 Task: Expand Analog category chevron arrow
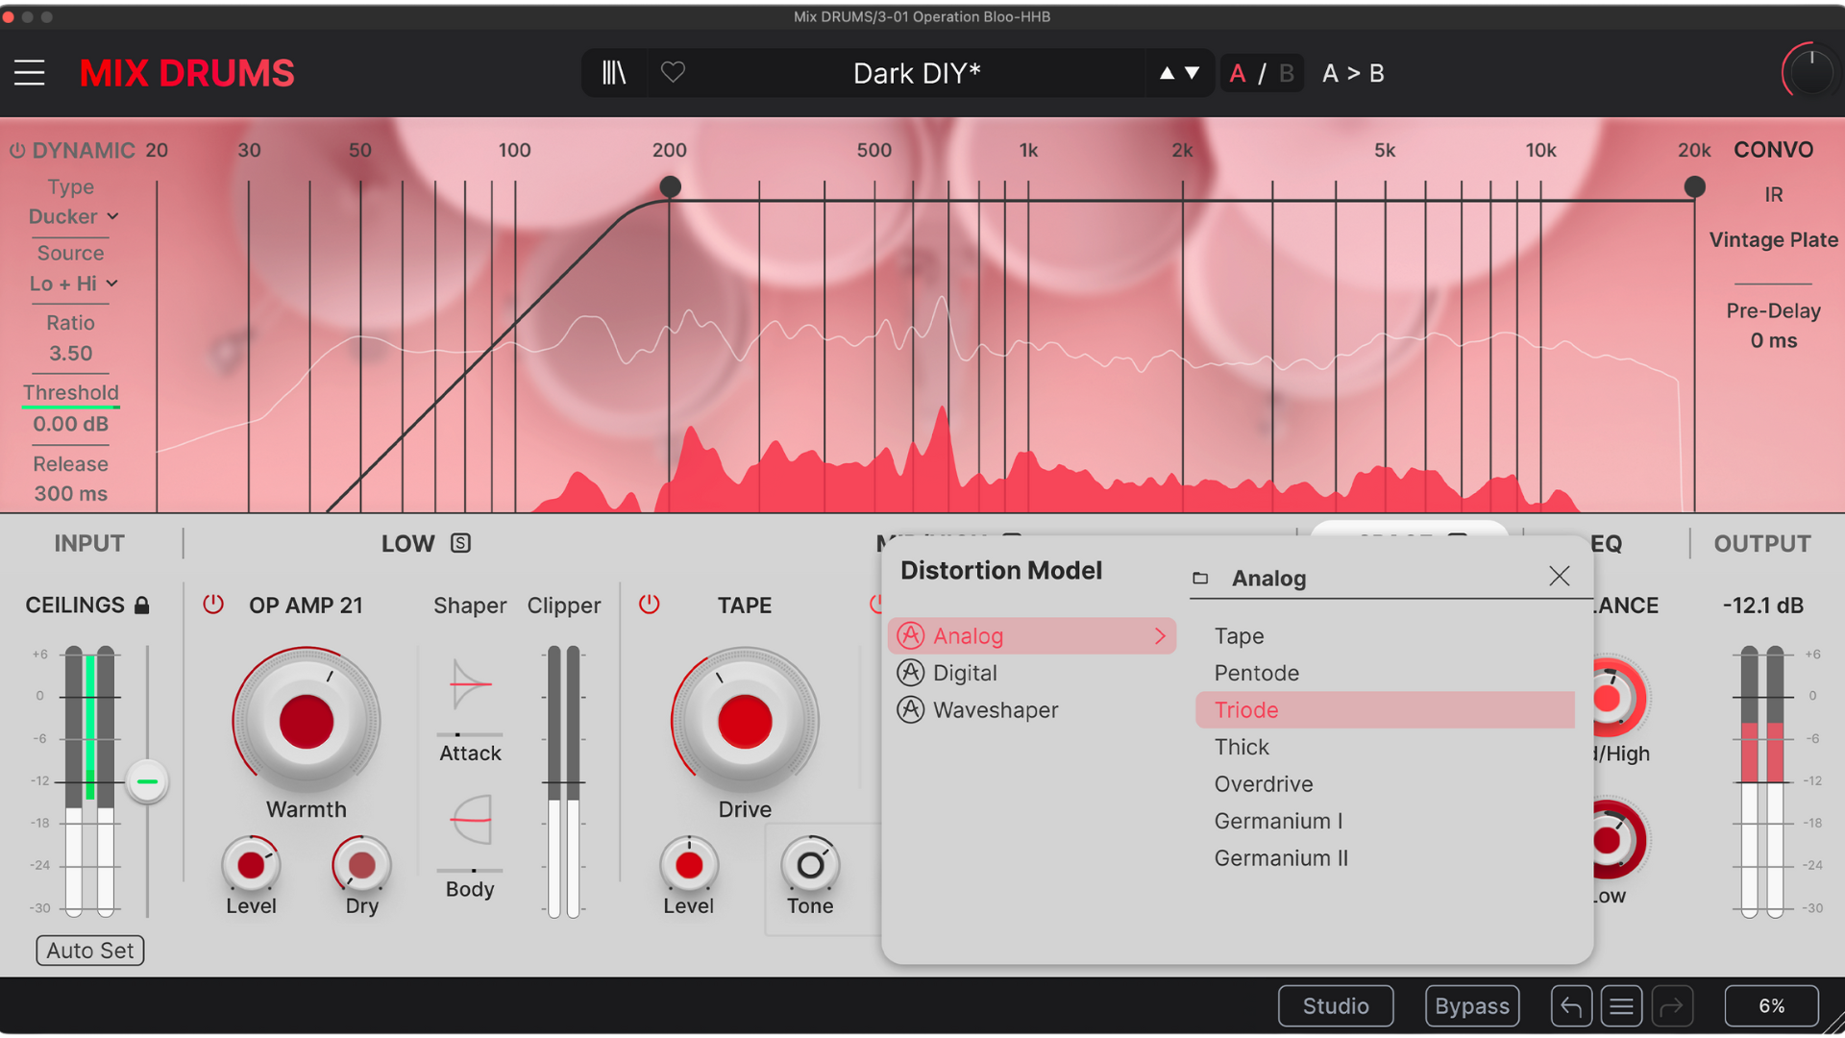[1160, 636]
